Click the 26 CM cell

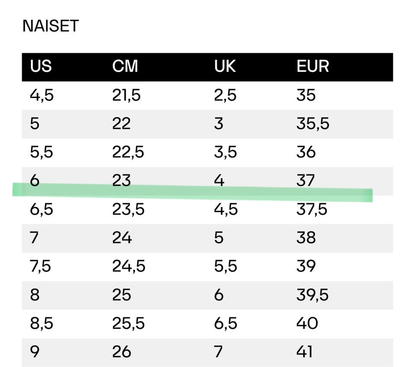[x=121, y=351]
